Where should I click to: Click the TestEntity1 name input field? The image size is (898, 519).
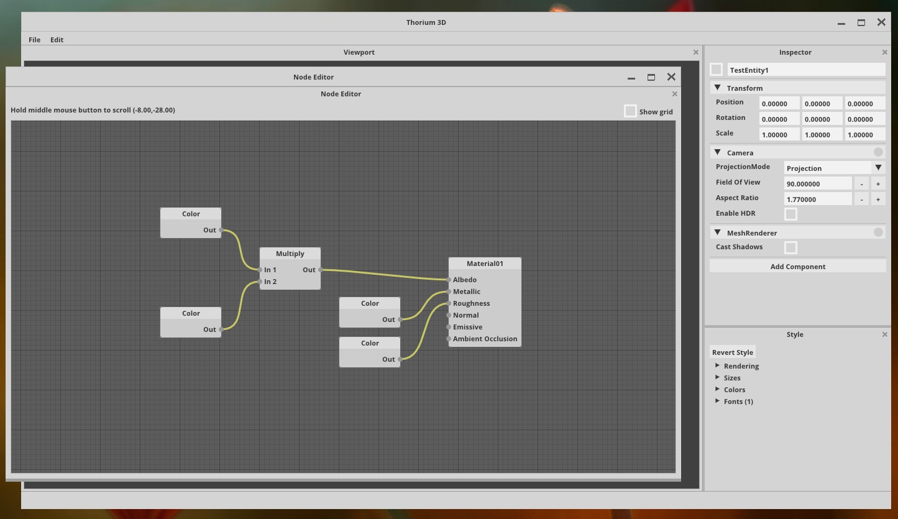(805, 70)
